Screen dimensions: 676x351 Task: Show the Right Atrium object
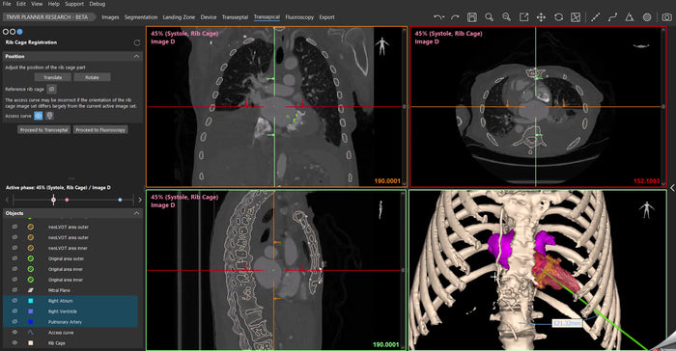pyautogui.click(x=14, y=301)
